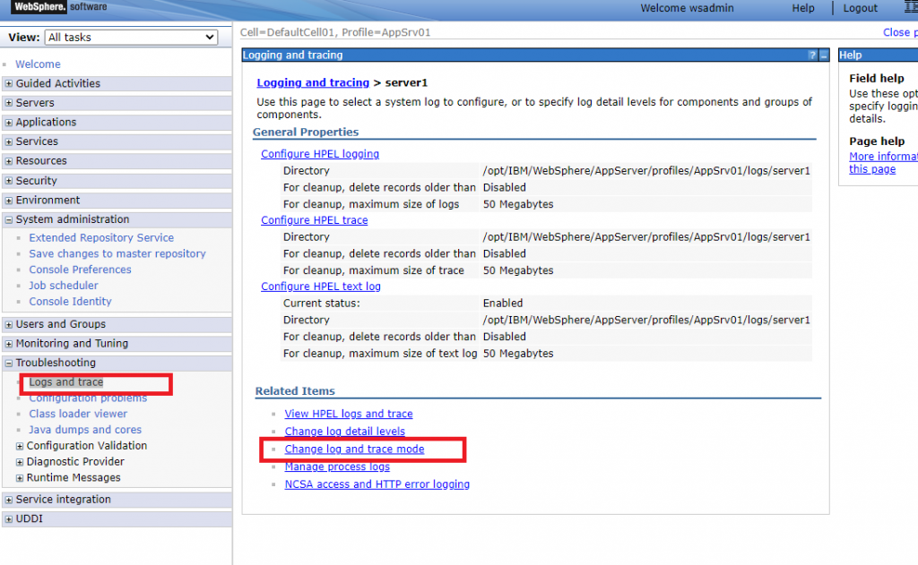
Task: Select Logs and trace in Troubleshooting
Action: 66,382
